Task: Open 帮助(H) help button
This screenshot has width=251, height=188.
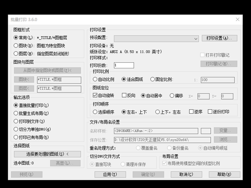Action: coord(224,174)
